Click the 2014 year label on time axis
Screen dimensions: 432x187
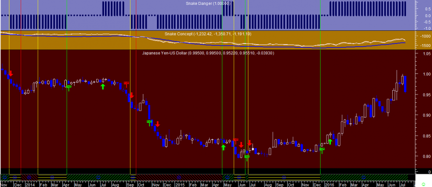30,185
